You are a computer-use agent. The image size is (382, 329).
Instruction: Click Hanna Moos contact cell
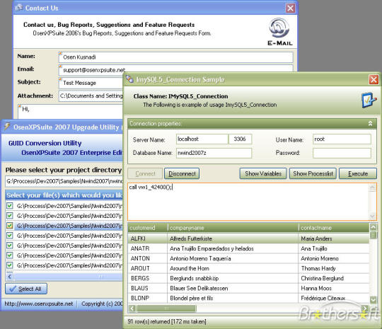[334, 288]
